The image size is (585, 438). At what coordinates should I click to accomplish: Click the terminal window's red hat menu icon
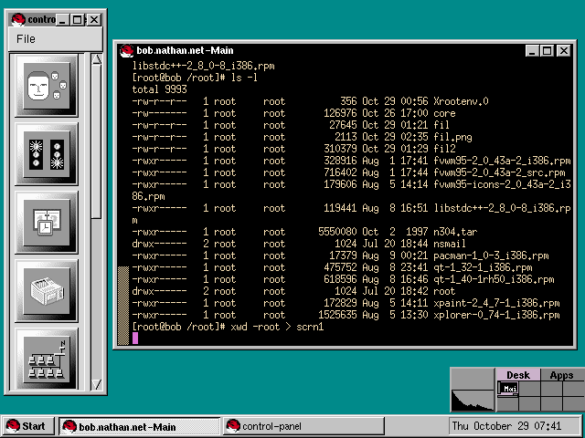coord(123,51)
